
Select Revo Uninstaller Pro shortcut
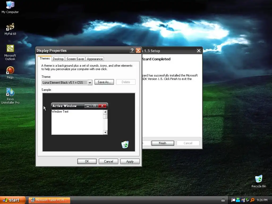coord(10,96)
